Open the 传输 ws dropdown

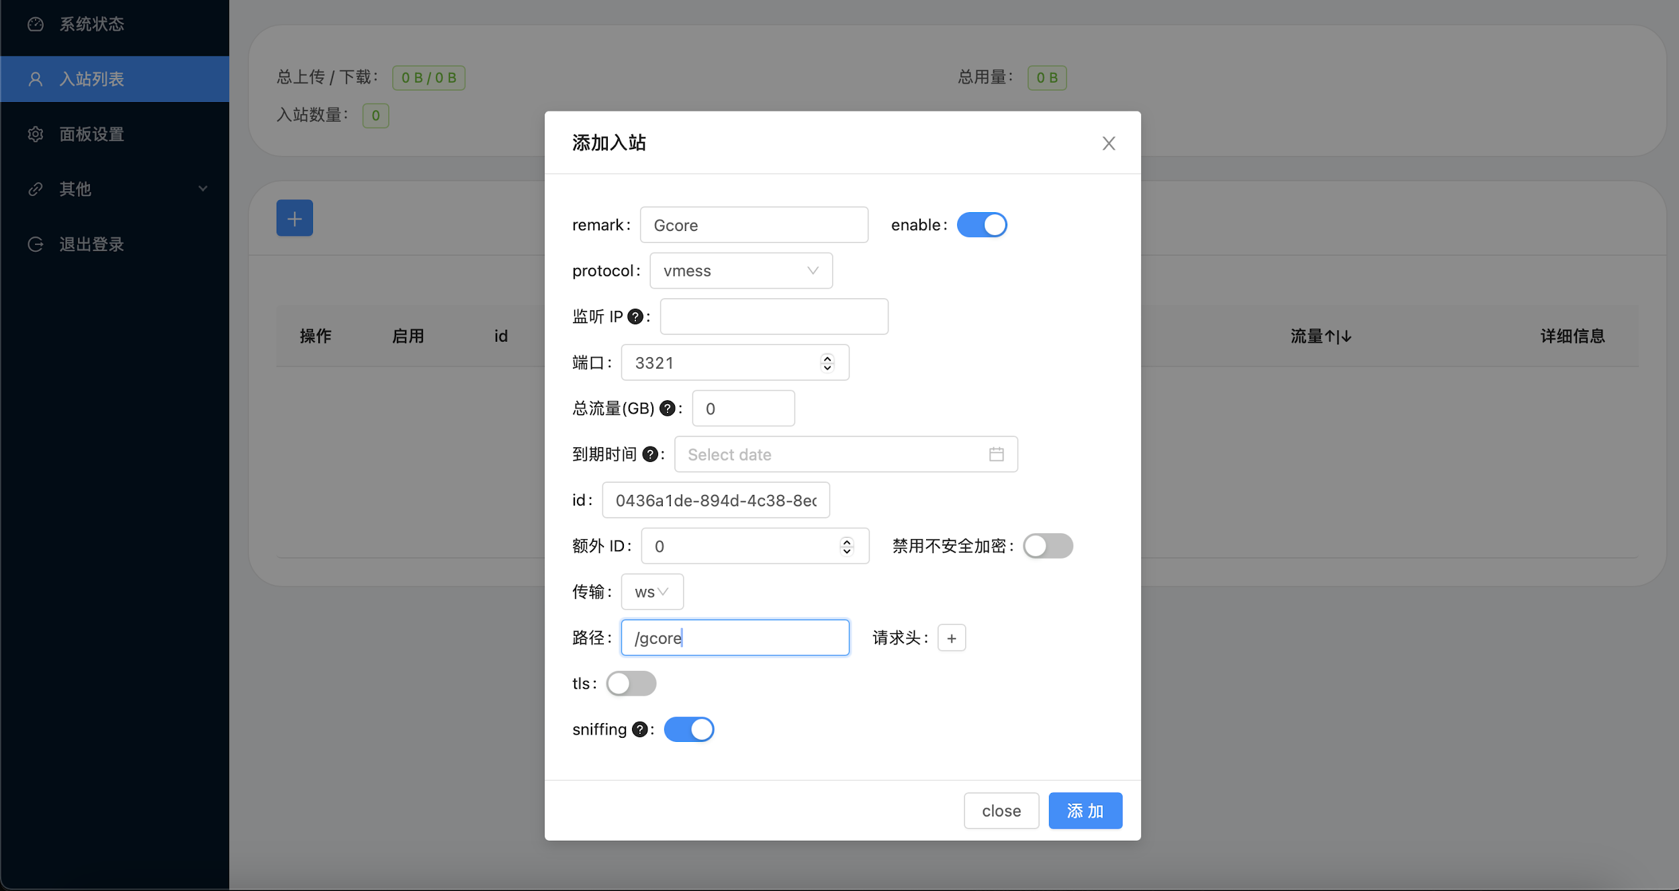(652, 592)
